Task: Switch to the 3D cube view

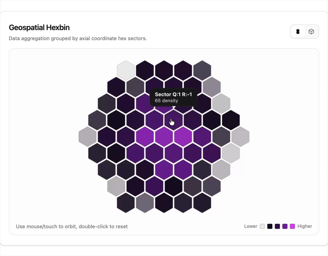Action: pyautogui.click(x=311, y=32)
